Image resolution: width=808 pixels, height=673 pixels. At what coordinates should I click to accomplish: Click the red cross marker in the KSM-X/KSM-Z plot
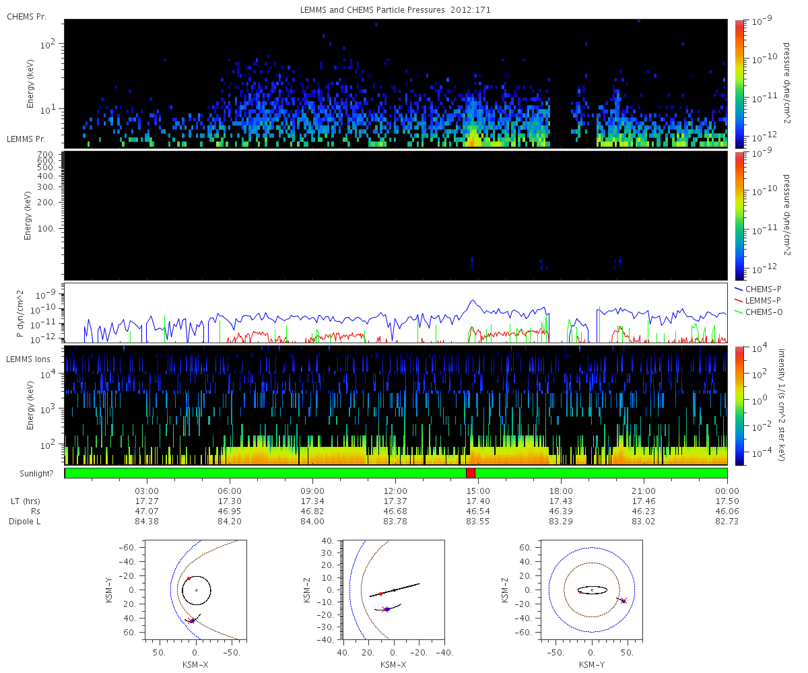tap(385, 610)
